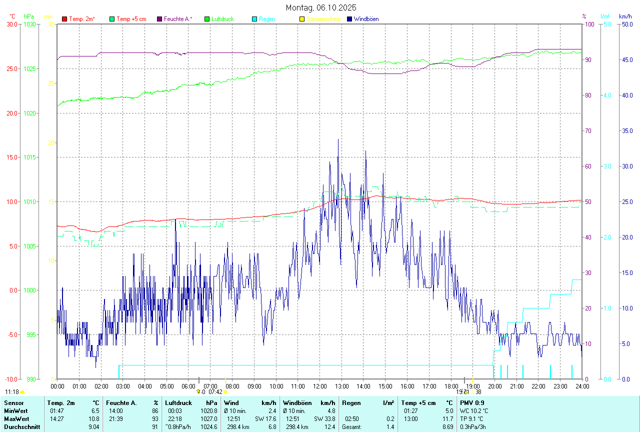Click the sun icon beside 11:18
Screen dimensions: 640x432
pyautogui.click(x=22, y=392)
